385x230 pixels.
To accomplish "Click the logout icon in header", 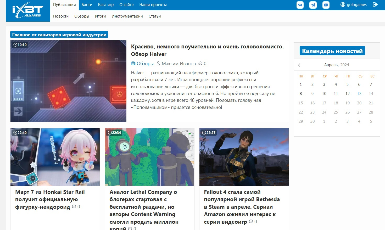I will tap(375, 4).
